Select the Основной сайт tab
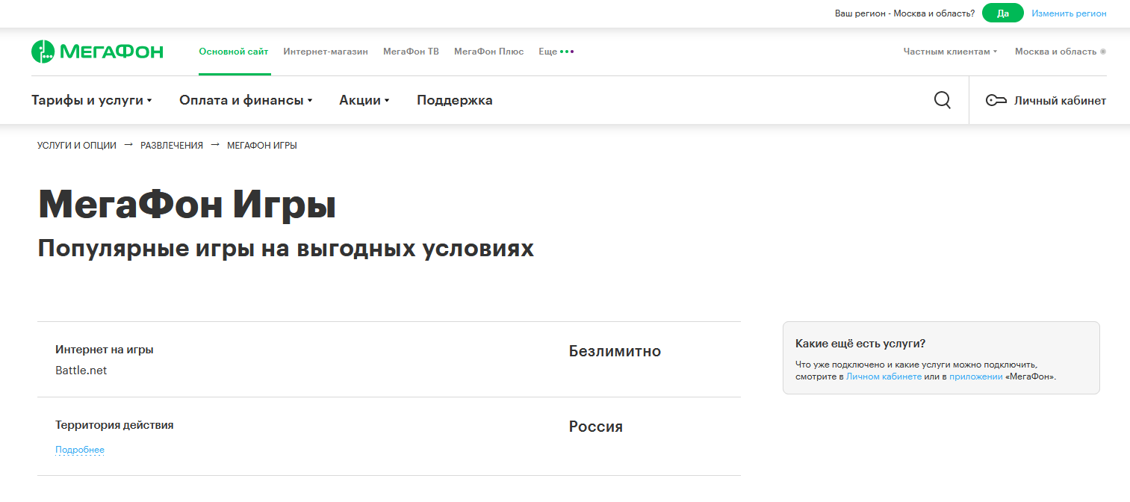The height and width of the screenshot is (502, 1130). [x=234, y=52]
